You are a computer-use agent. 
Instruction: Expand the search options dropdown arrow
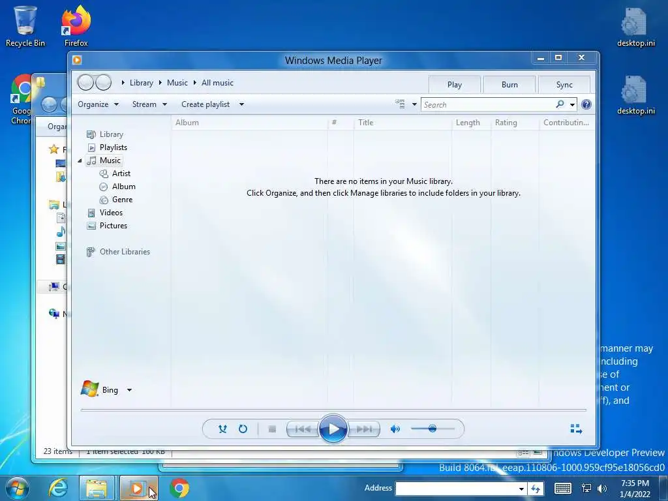click(x=572, y=105)
